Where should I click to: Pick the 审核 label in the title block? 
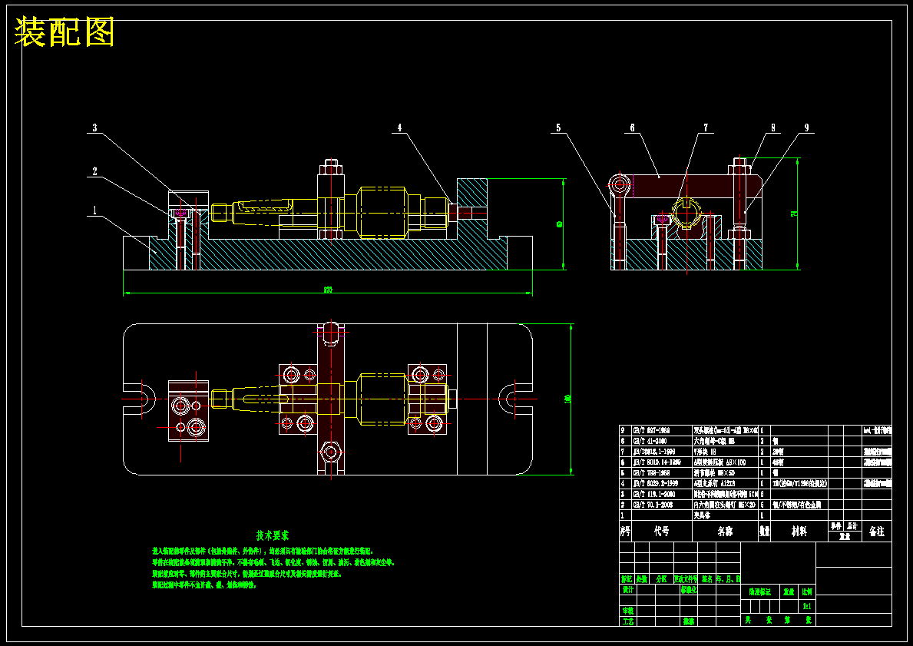tap(627, 611)
